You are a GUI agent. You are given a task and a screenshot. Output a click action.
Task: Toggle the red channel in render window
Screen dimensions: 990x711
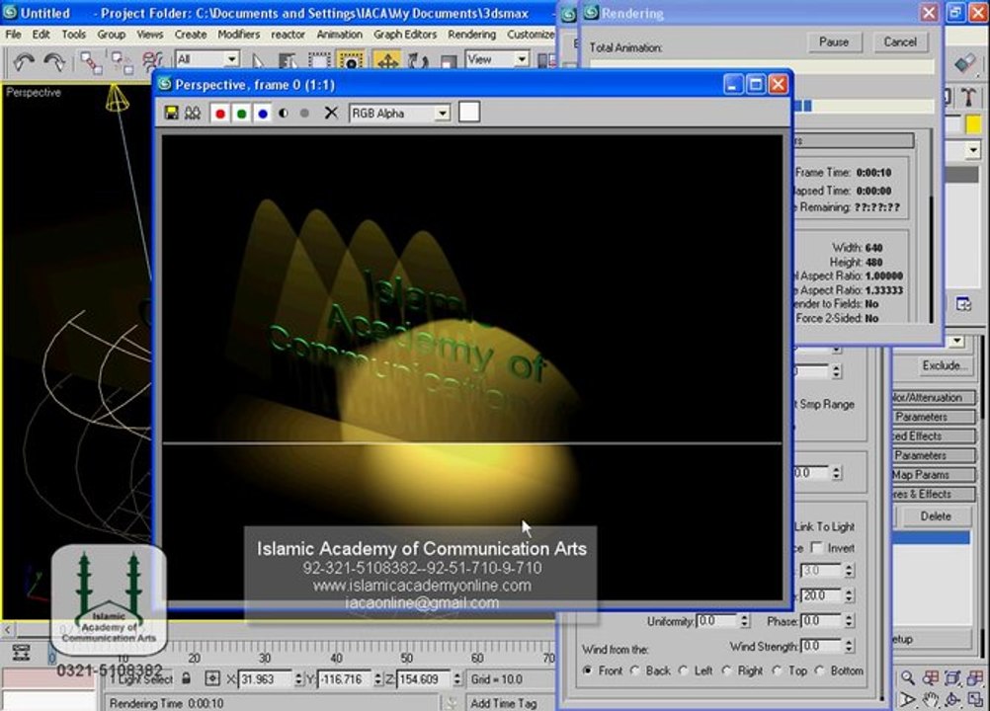[x=220, y=114]
